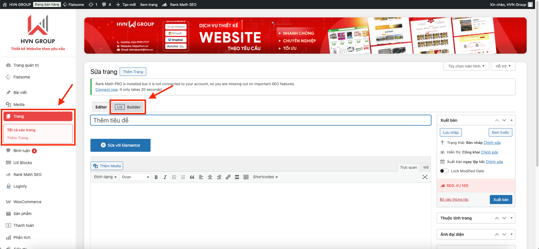Switch to the UX Builder tab
The image size is (539, 249).
(128, 107)
